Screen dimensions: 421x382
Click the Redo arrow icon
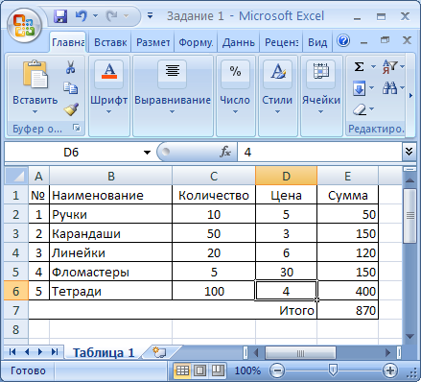111,15
